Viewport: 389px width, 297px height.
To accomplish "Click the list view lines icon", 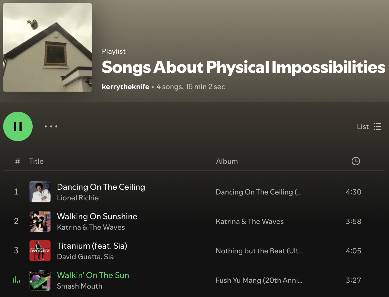I will pos(377,126).
